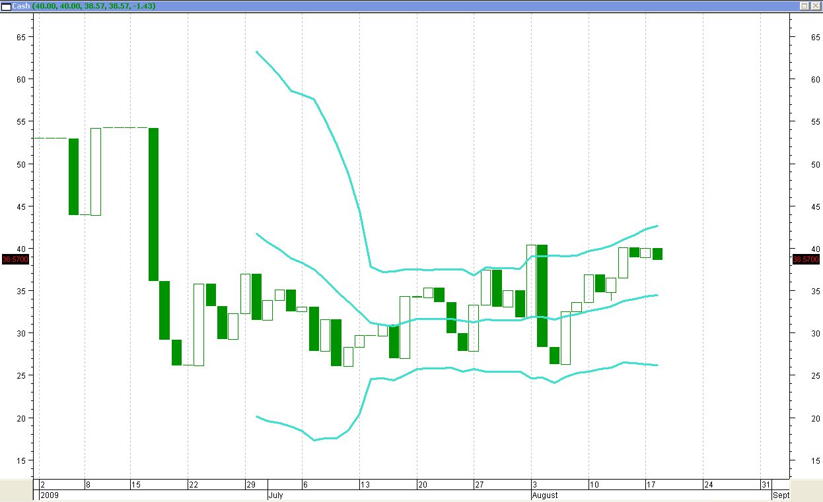Click date 20 on the time axis
The width and height of the screenshot is (823, 502).
click(422, 484)
